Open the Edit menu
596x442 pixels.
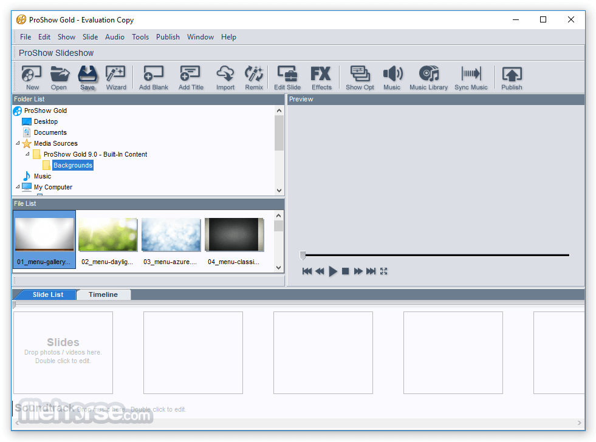pos(44,37)
